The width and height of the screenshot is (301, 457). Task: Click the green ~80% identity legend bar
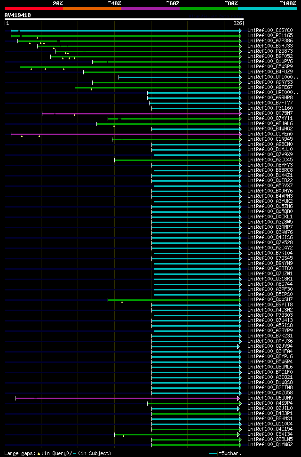pos(209,8)
